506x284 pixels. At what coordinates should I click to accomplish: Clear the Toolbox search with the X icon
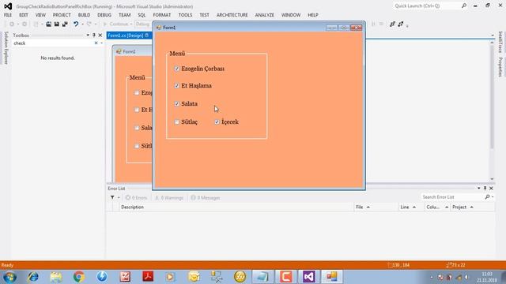96,43
